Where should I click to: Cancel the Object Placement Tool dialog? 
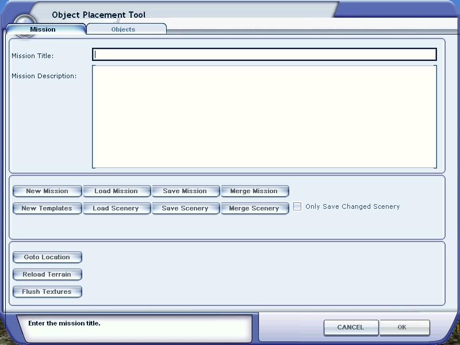pos(351,327)
